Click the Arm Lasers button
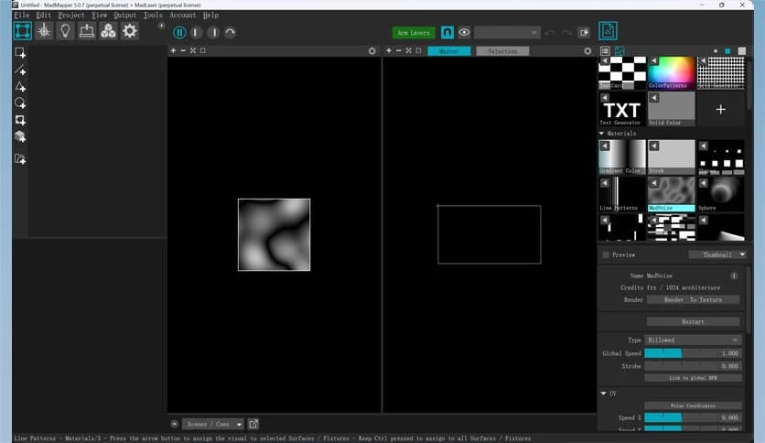This screenshot has height=443, width=765. (x=414, y=33)
